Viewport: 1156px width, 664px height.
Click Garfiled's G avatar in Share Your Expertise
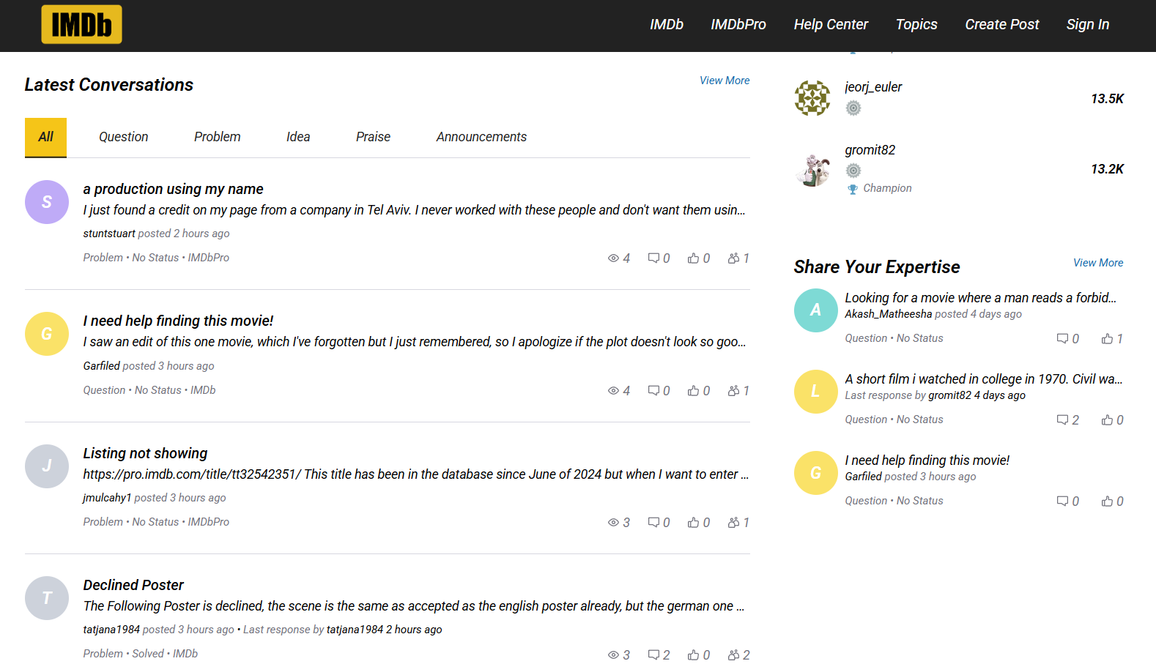[816, 473]
